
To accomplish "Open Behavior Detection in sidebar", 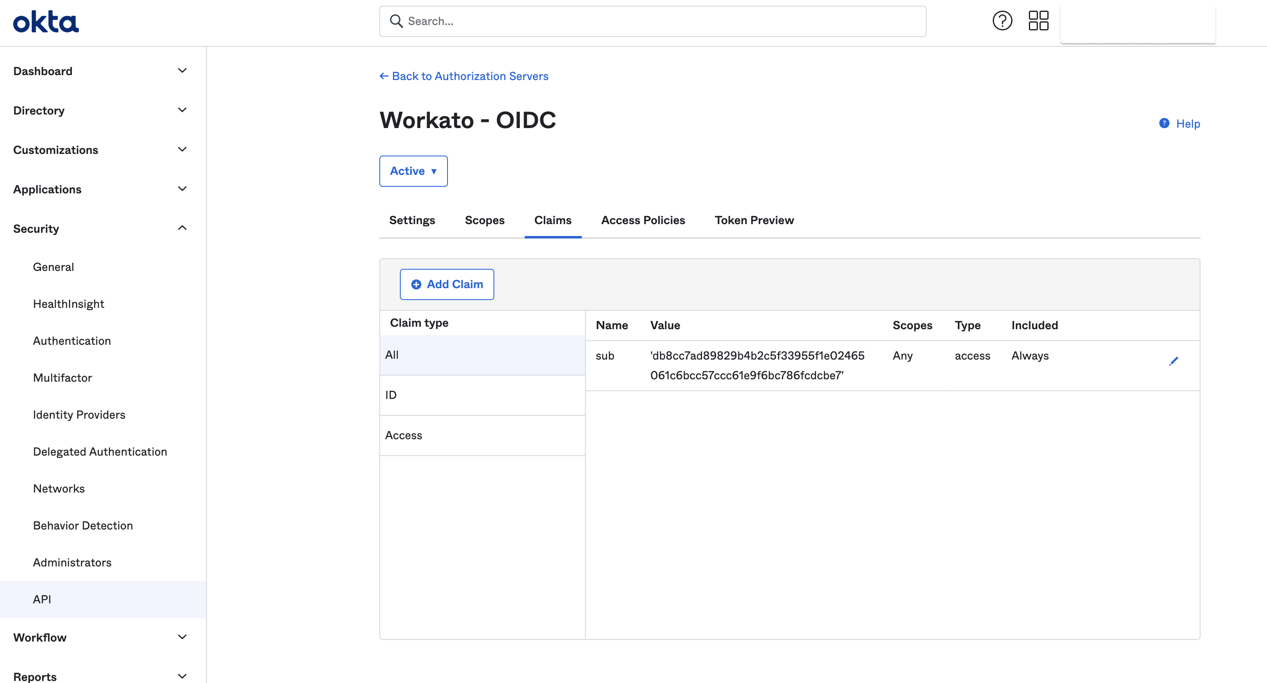I will click(83, 525).
